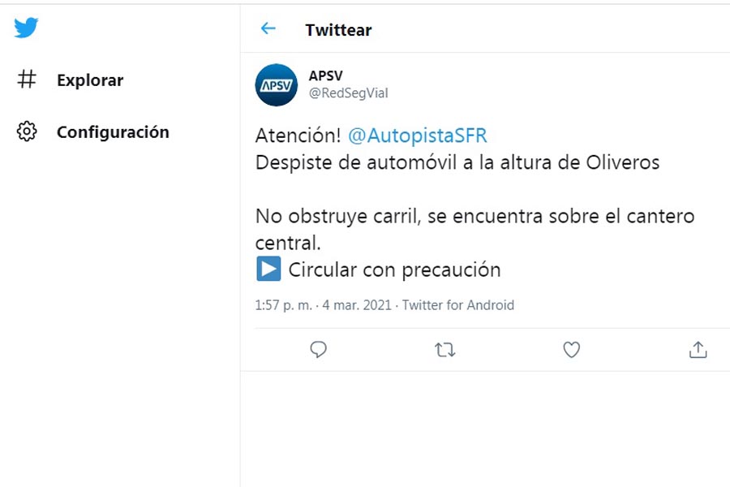730x487 pixels.
Task: Click the Twitter bird logo
Action: pos(26,28)
